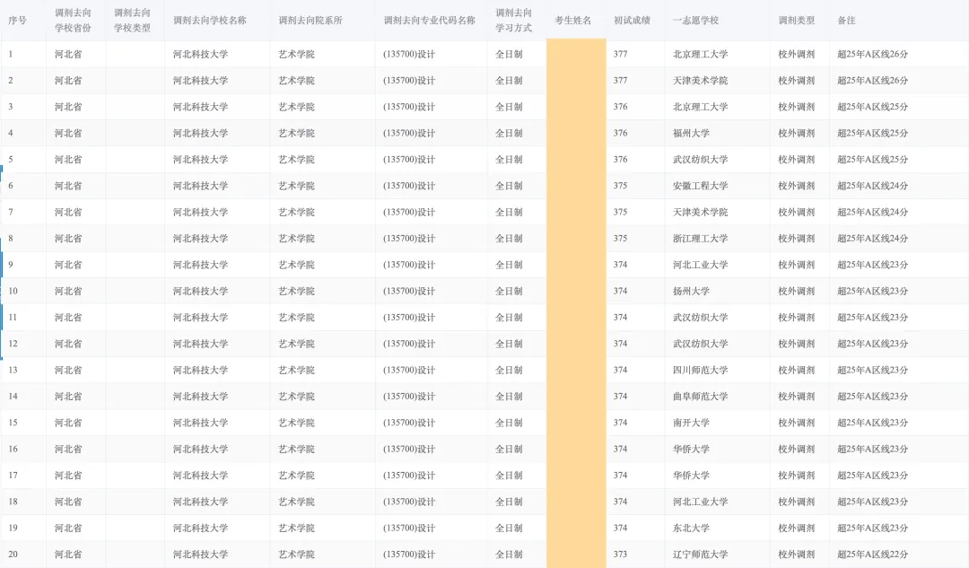The image size is (969, 568).
Task: Click 校外调剂 in row 6
Action: click(797, 186)
